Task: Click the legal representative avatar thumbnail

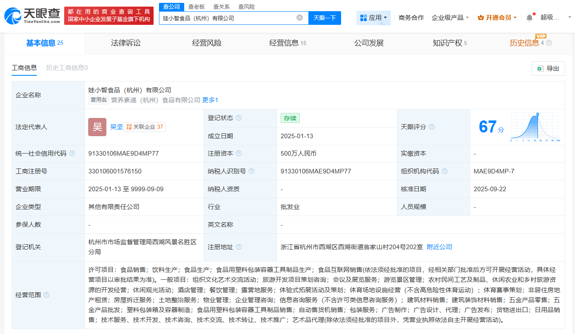Action: coord(97,127)
